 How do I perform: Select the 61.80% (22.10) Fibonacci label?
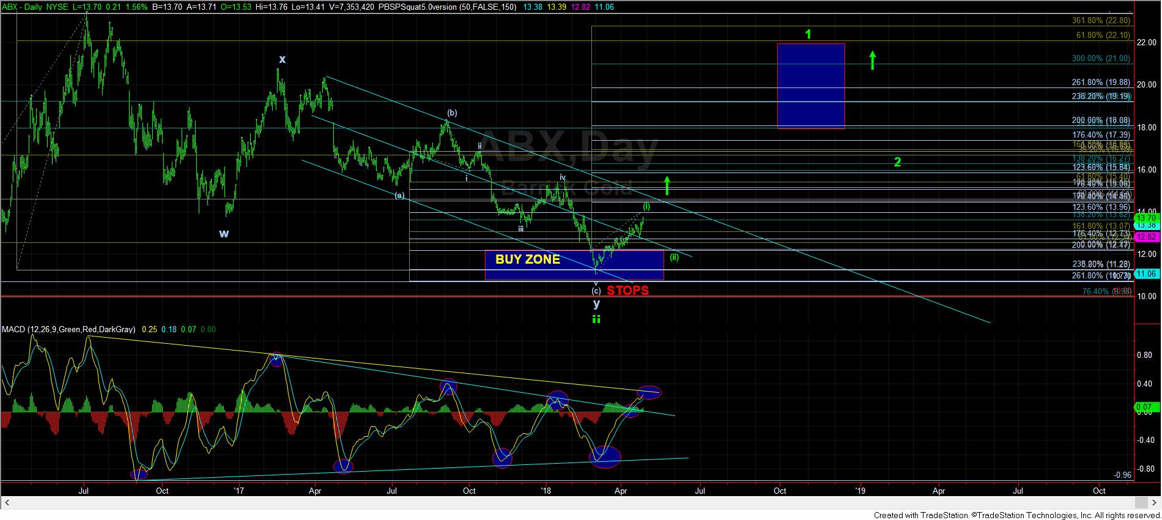click(1103, 35)
